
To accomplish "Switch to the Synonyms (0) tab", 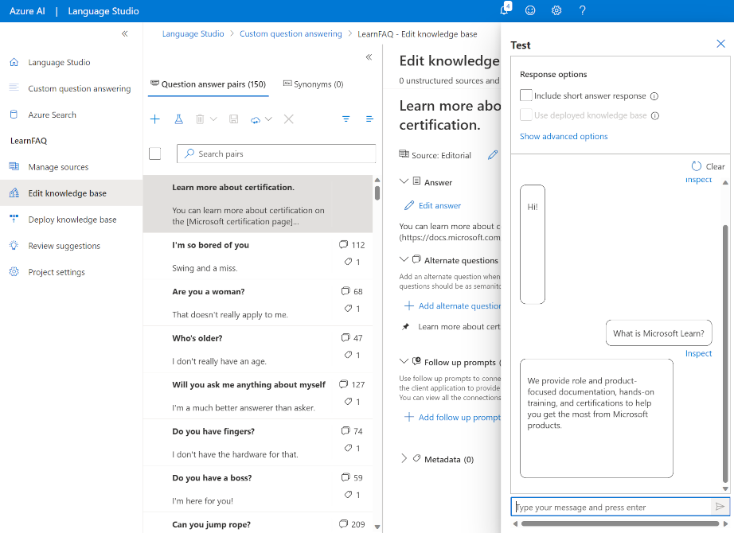I will point(313,84).
